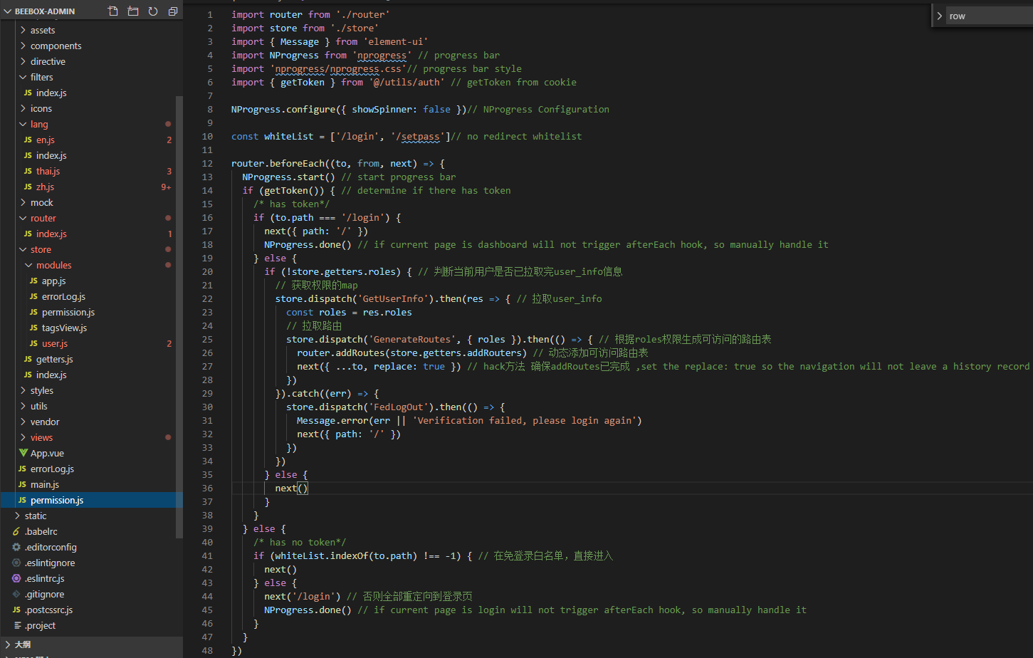This screenshot has width=1033, height=658.
Task: Click the JS icon beside .postcssrc.js
Action: [x=16, y=610]
